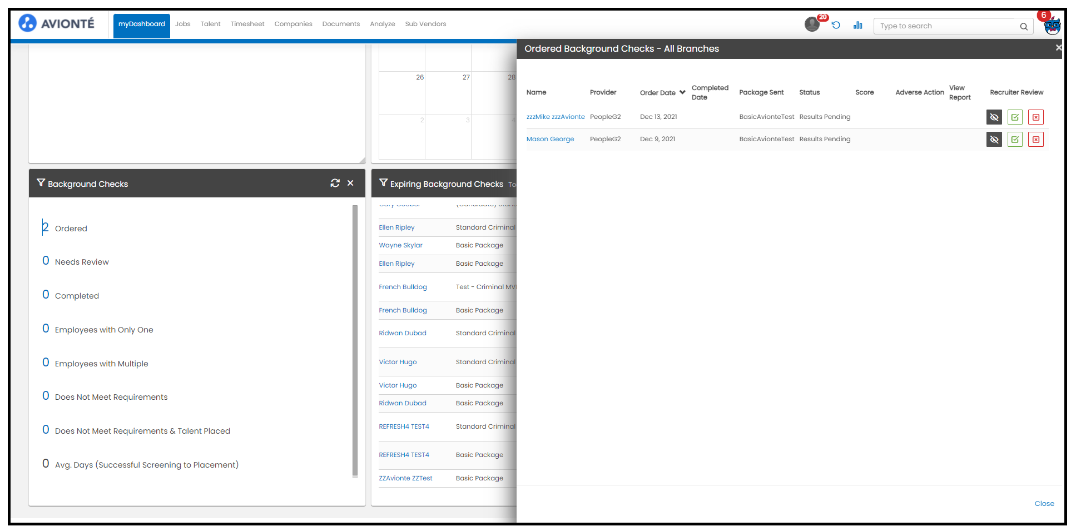The image size is (1076, 531).
Task: Click the Provider column header
Action: 603,92
